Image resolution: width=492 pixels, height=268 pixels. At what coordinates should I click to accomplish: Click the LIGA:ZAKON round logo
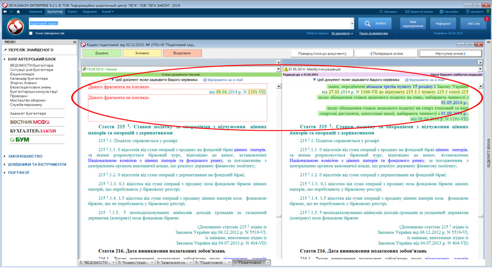tap(15, 27)
